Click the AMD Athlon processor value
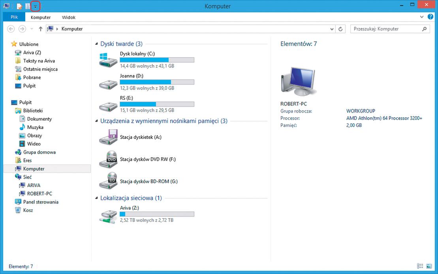 (x=384, y=118)
